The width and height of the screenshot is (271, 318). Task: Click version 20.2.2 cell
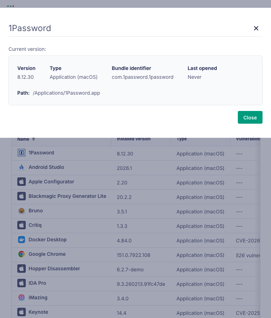[x=124, y=197]
